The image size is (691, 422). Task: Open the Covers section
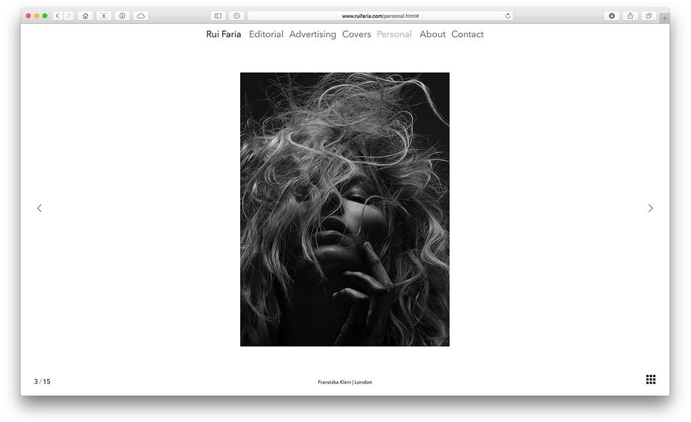pos(356,34)
